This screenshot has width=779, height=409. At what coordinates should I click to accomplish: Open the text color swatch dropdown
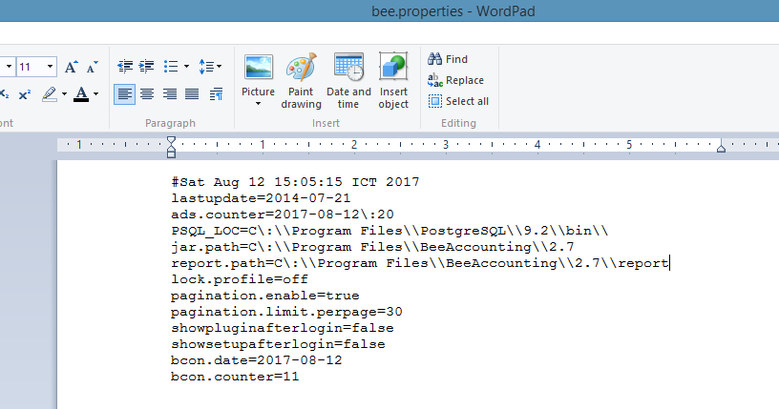95,93
